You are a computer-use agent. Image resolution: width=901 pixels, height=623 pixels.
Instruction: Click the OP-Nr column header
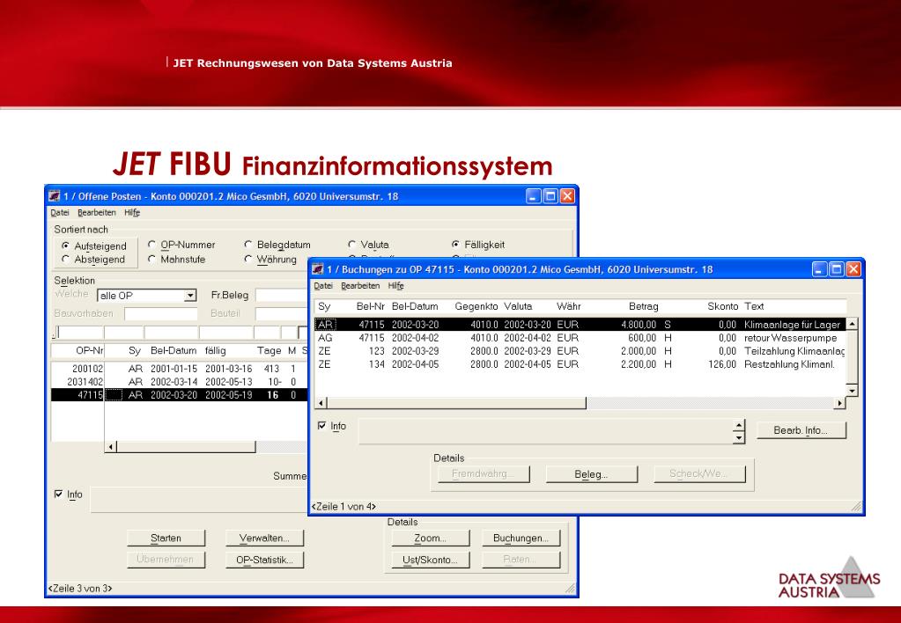coord(90,350)
